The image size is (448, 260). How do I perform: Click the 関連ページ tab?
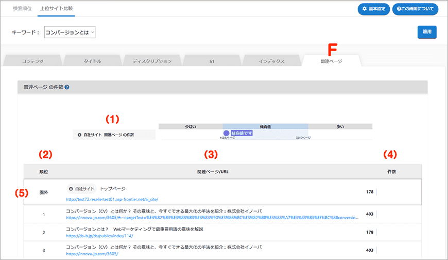point(331,61)
